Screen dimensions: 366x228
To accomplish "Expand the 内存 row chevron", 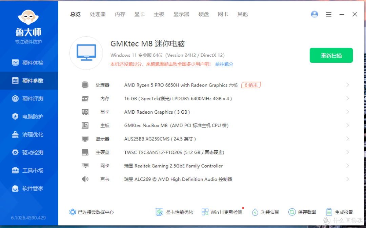I will pyautogui.click(x=348, y=98).
